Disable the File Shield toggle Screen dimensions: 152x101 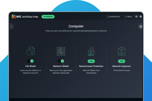pyautogui.click(x=30, y=61)
